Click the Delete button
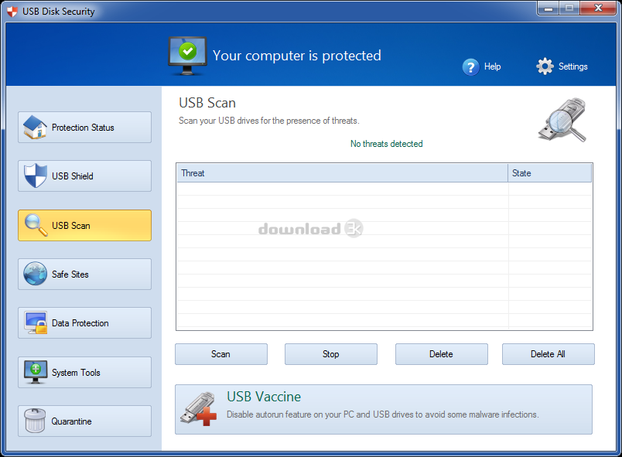 (442, 354)
